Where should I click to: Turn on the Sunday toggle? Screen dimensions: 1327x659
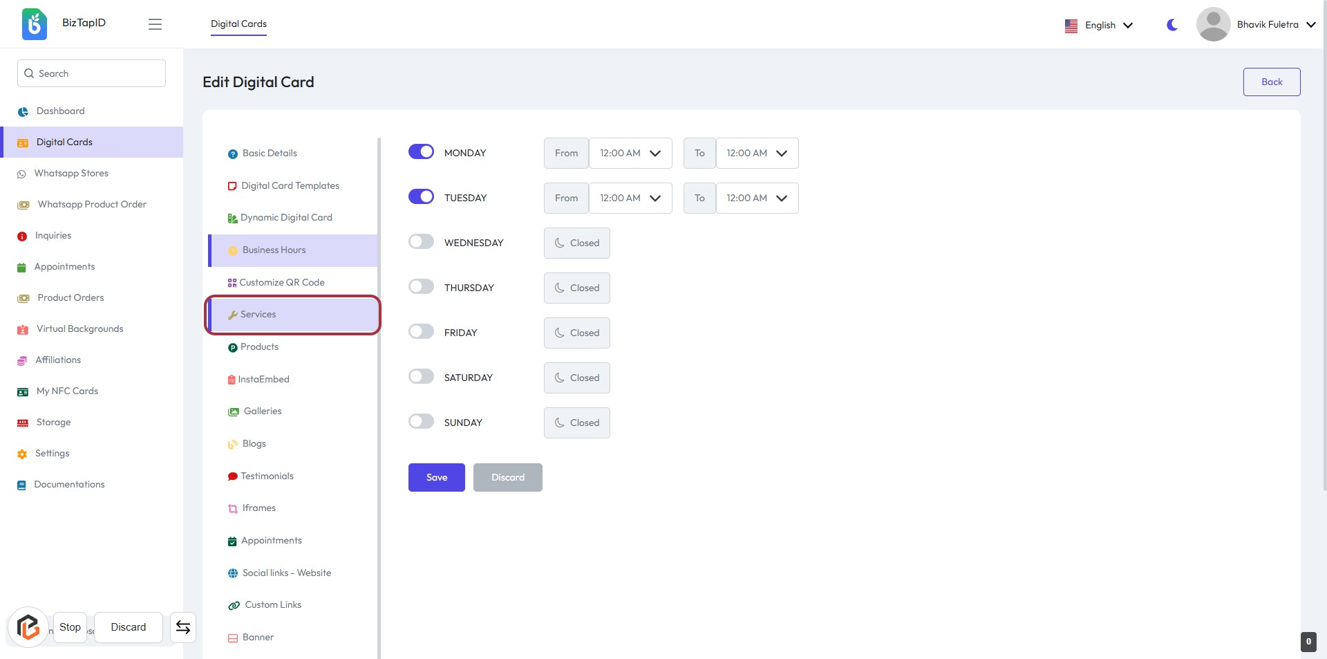tap(421, 422)
